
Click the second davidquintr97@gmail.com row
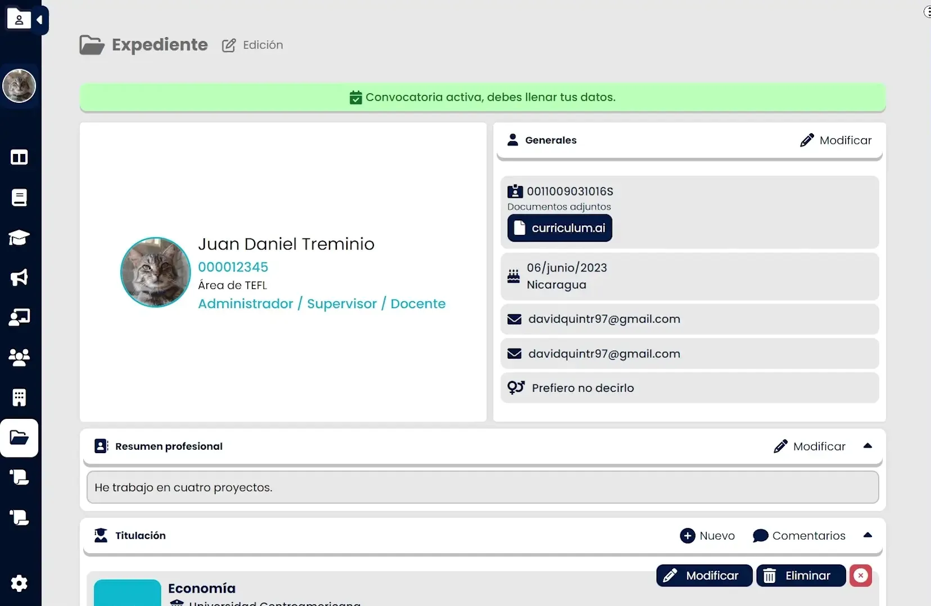pos(689,354)
